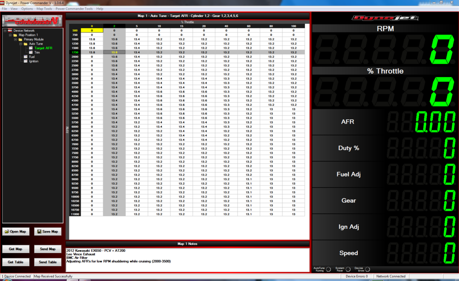This screenshot has width=459, height=281.
Task: Click the AutoTune Running indicator light
Action: click(329, 269)
